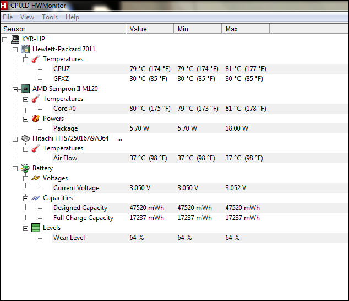
Task: Click Full Charge Capacity value 17237 mWh
Action: [146, 218]
